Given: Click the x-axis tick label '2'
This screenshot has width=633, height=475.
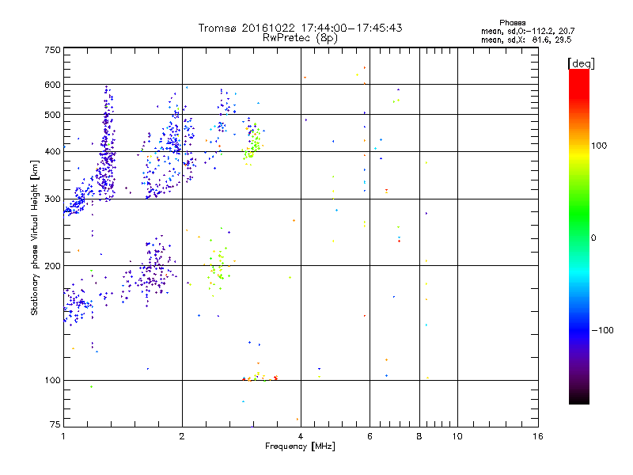Looking at the screenshot, I should point(182,436).
